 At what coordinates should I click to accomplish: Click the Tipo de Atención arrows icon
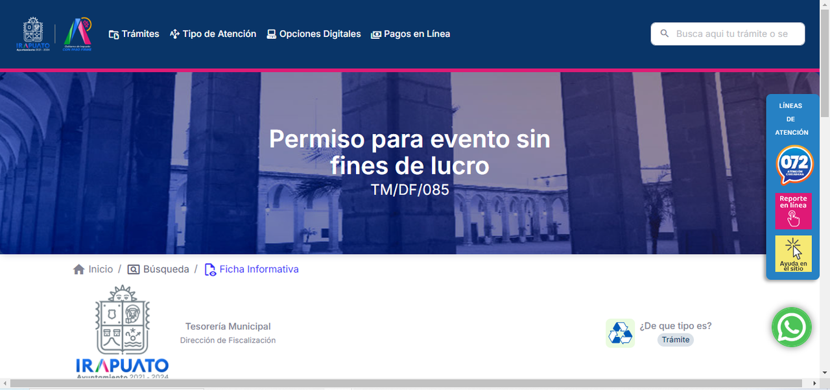(x=174, y=34)
